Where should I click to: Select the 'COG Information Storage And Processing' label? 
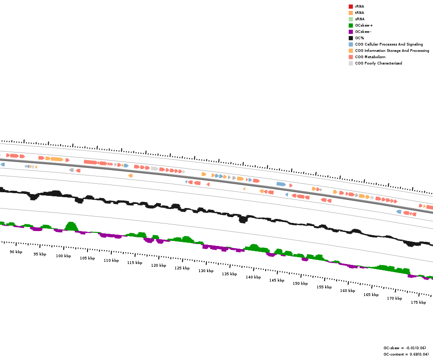392,51
